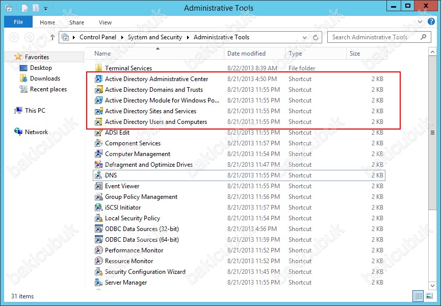Screen dimensions: 441x306
Task: Select This PC in navigation pane
Action: [35, 111]
